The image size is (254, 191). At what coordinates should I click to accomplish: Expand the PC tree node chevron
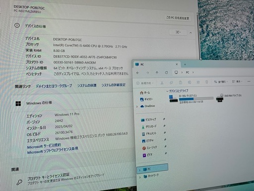(139, 170)
